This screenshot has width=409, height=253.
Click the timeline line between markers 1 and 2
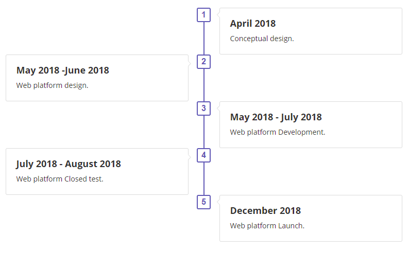click(203, 39)
